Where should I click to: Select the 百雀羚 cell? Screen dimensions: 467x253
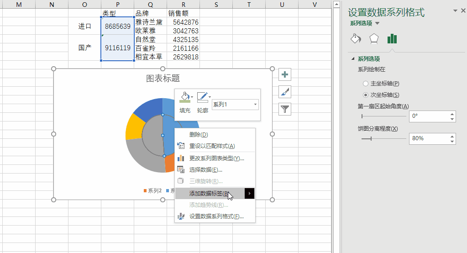pos(150,48)
